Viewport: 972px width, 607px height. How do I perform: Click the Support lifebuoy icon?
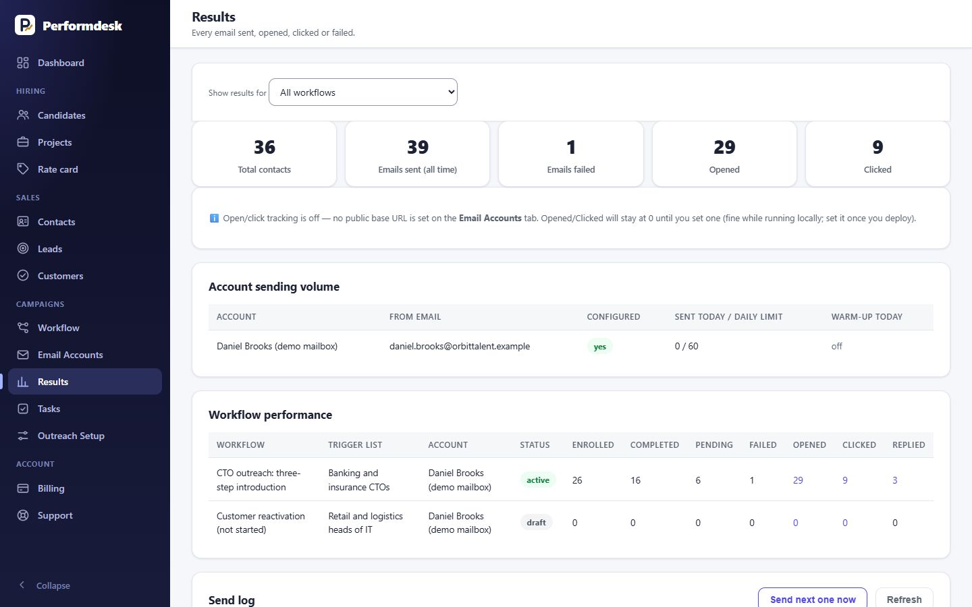point(23,515)
